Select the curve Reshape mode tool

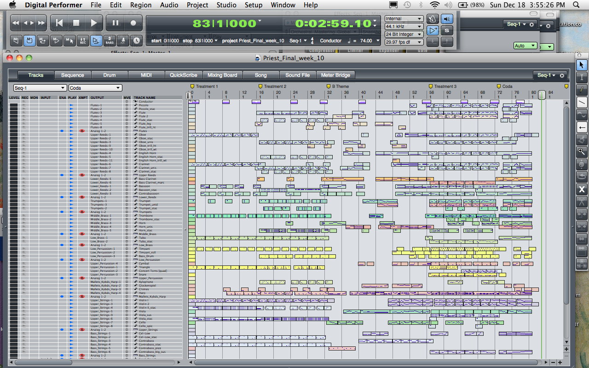[x=582, y=115]
